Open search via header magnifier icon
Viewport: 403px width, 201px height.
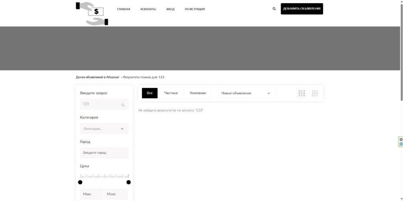274,9
